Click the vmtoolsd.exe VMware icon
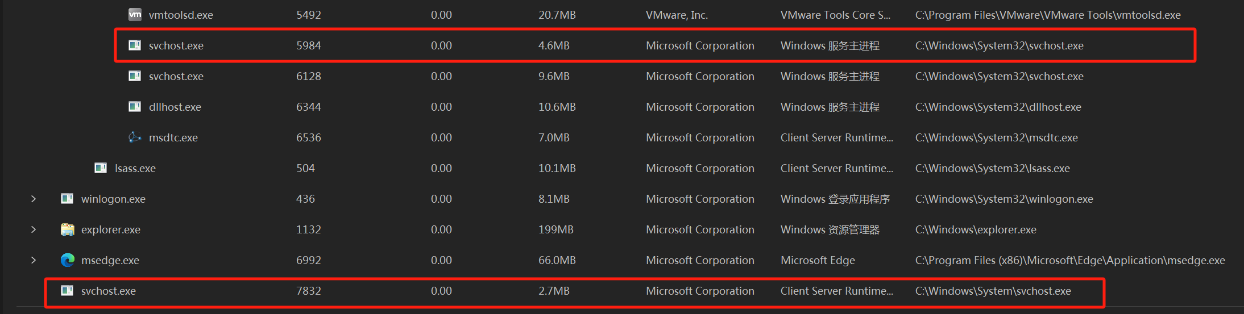The width and height of the screenshot is (1244, 314). [135, 15]
